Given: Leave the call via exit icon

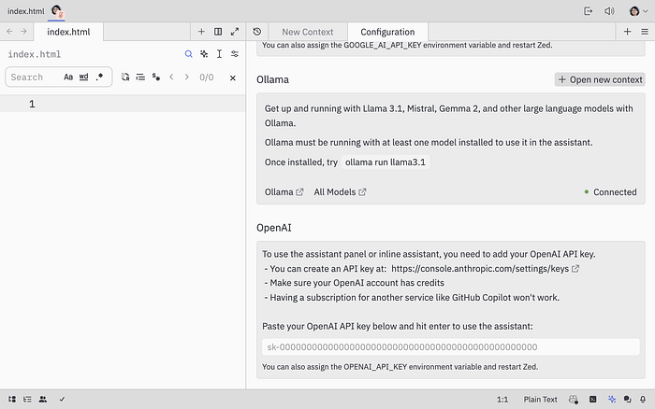Looking at the screenshot, I should click(588, 11).
